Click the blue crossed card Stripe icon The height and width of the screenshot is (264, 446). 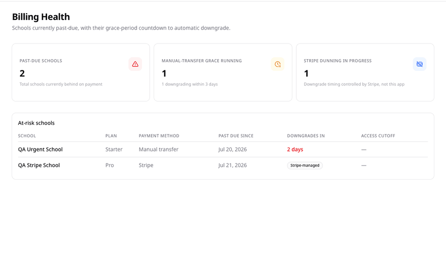tap(419, 64)
